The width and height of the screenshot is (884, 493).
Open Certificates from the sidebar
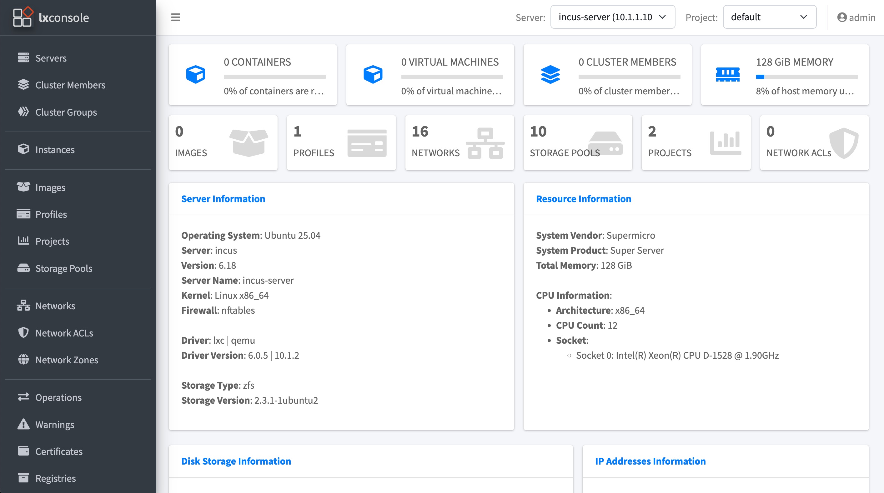click(59, 451)
